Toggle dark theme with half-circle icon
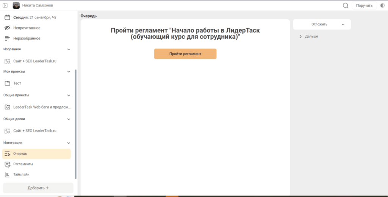 (383, 5)
